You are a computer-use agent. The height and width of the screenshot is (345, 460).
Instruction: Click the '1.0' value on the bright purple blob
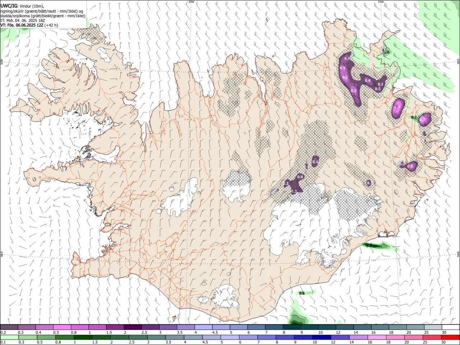[x=397, y=107]
